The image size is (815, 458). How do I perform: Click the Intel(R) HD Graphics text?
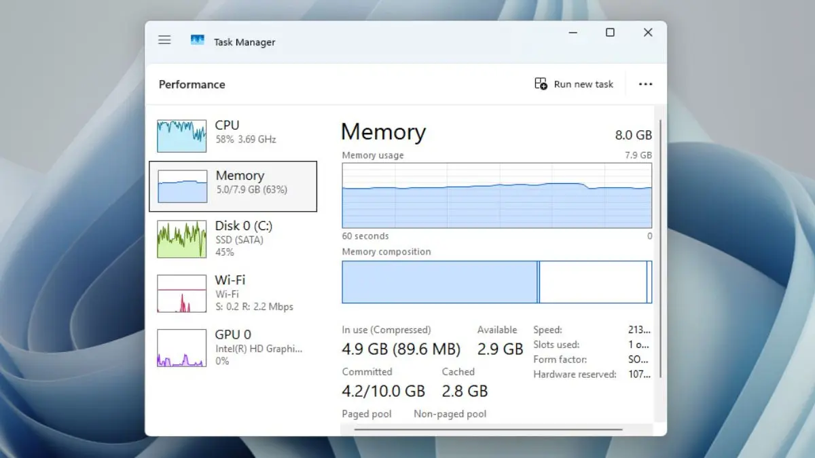pos(258,349)
